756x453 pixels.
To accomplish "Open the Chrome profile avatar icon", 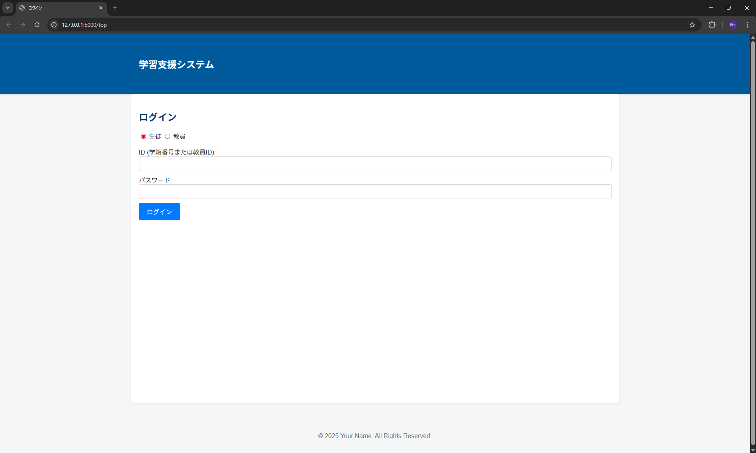I will (733, 25).
